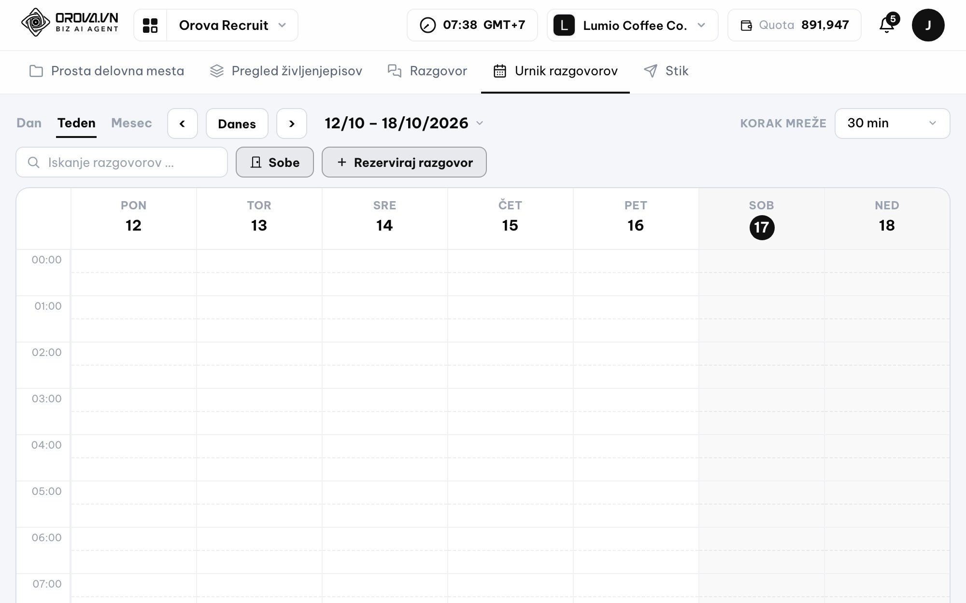Viewport: 966px width, 603px height.
Task: Open the 30 min grid step dropdown
Action: 892,123
